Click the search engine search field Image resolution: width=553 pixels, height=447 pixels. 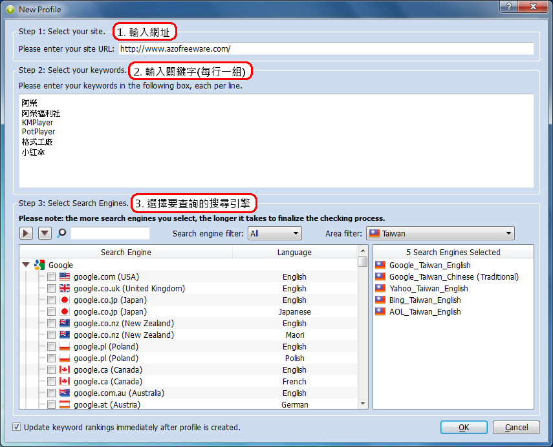tap(110, 233)
